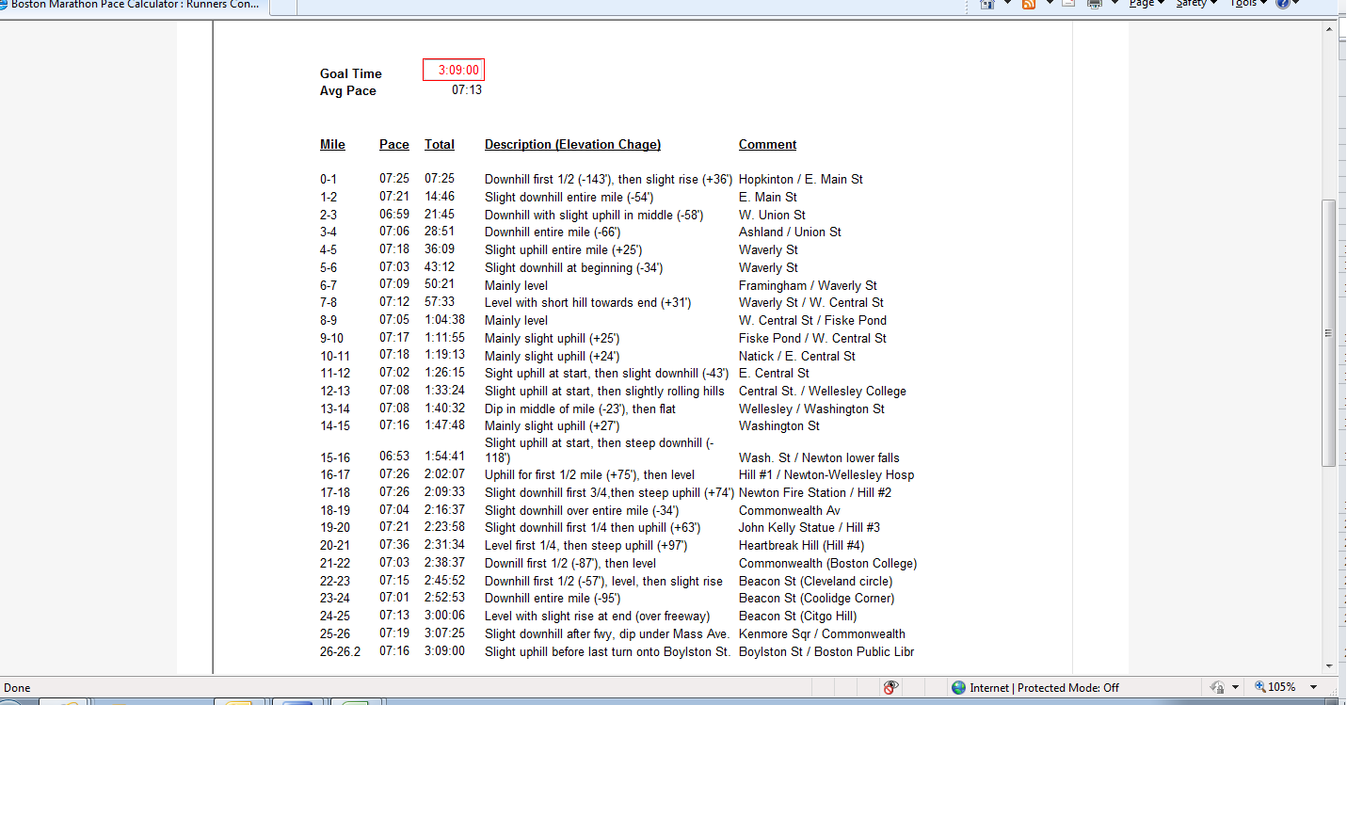Click total time 1:04:38
Screen dimensions: 1363x817
444,320
